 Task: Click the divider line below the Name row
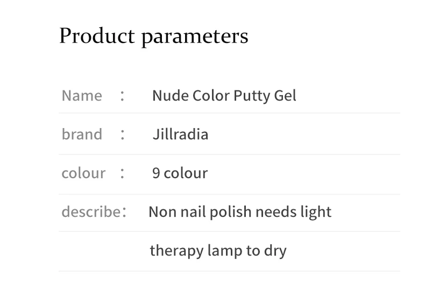click(x=229, y=113)
